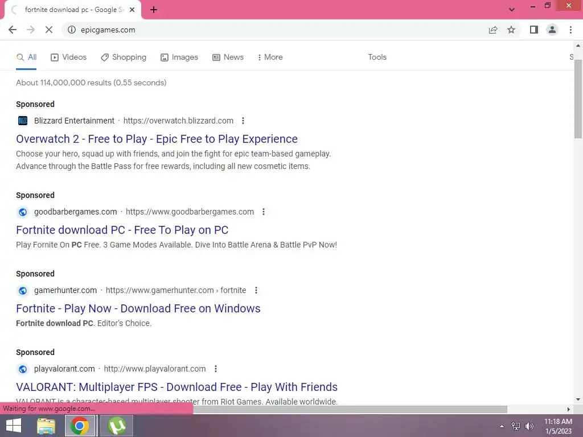Image resolution: width=583 pixels, height=437 pixels.
Task: Open a new tab with plus button
Action: [154, 10]
